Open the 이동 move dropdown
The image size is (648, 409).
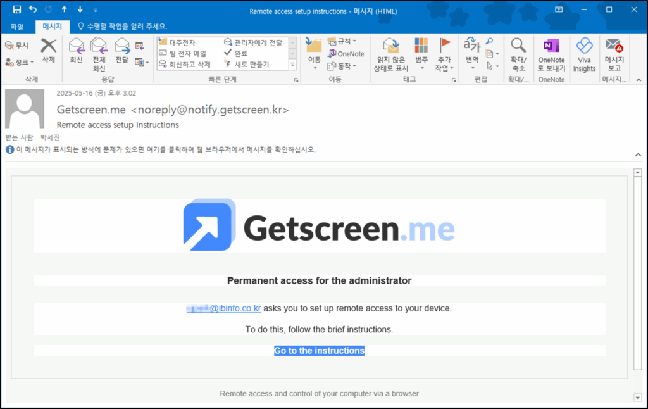pos(314,54)
